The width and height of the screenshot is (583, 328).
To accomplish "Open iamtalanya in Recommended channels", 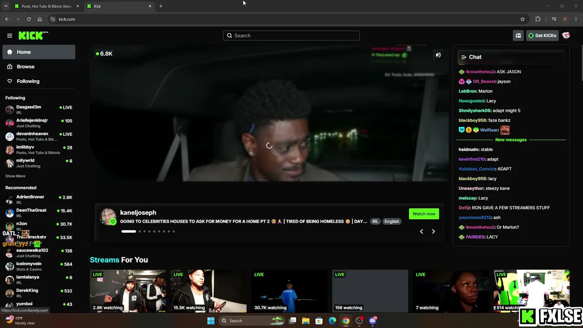I will pyautogui.click(x=39, y=279).
